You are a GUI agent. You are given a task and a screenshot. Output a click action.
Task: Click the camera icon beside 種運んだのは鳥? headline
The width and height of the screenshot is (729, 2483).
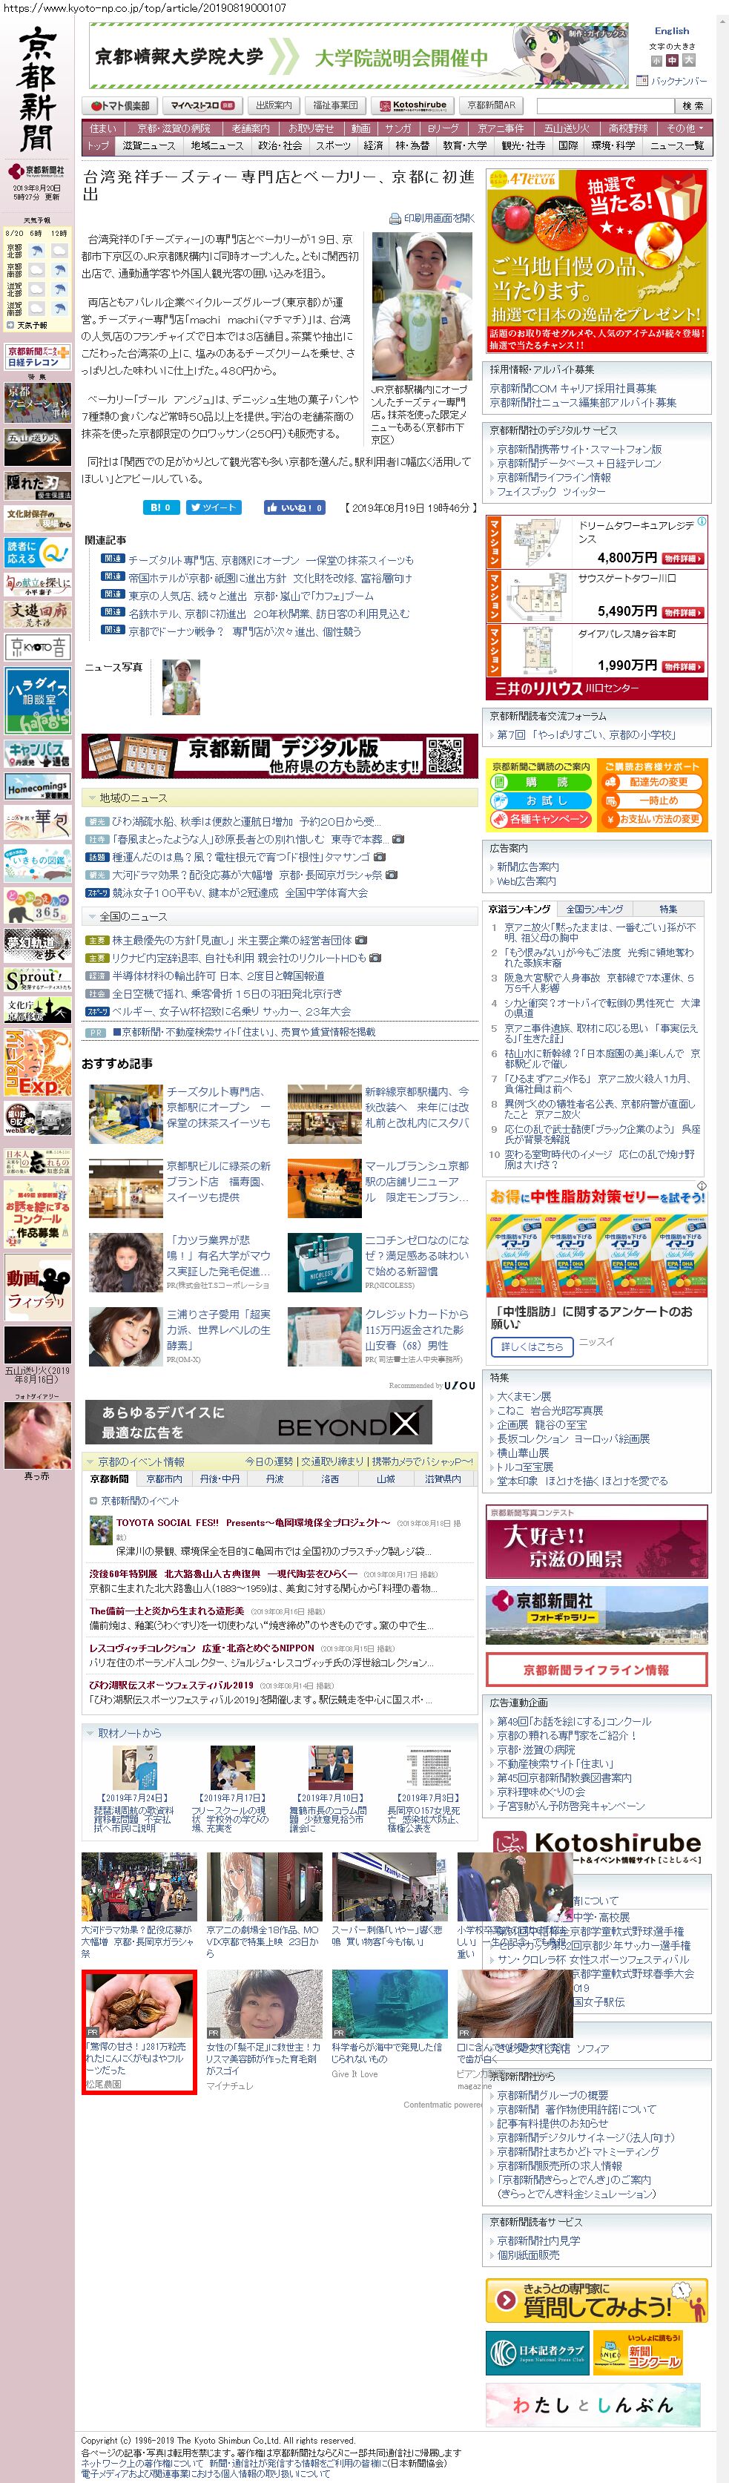pos(380,857)
